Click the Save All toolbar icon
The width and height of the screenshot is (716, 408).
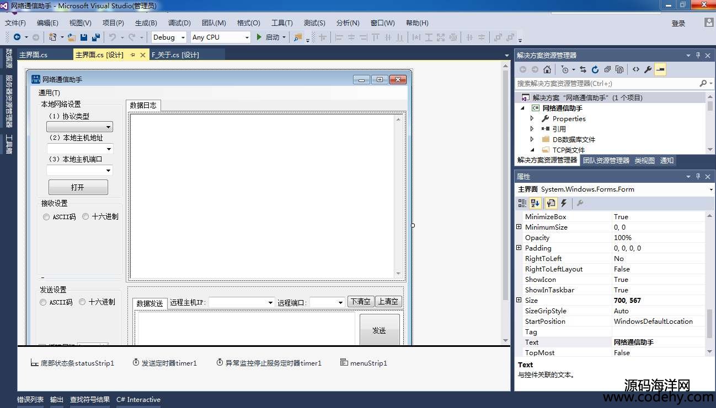pyautogui.click(x=95, y=37)
